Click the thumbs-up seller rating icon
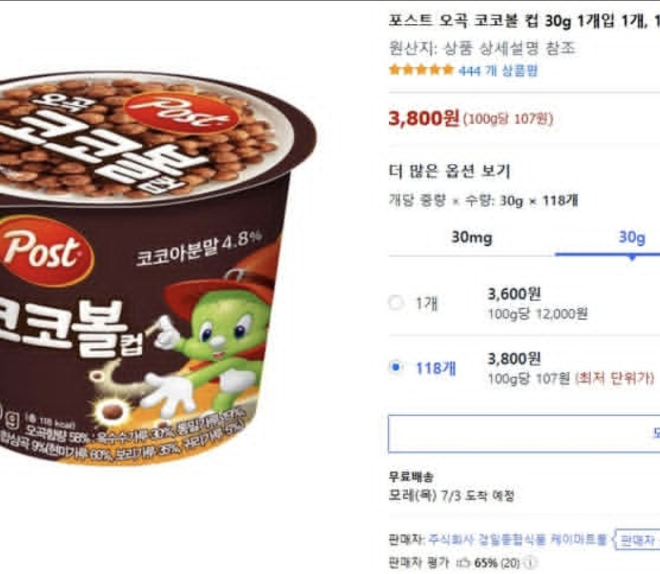 click(x=464, y=563)
